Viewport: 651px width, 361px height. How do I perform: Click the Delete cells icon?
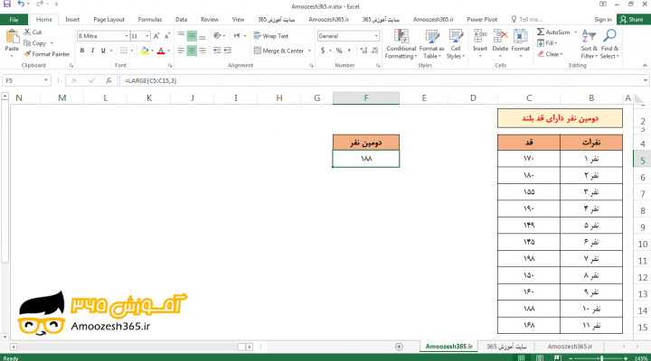(500, 36)
